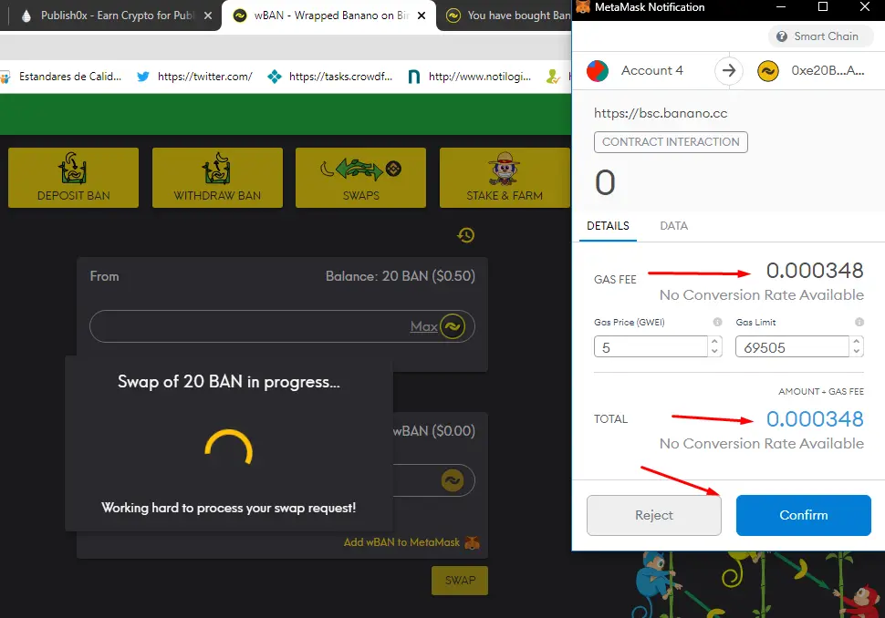This screenshot has height=618, width=885.
Task: Open the Smart Chain network selector
Action: pos(820,36)
